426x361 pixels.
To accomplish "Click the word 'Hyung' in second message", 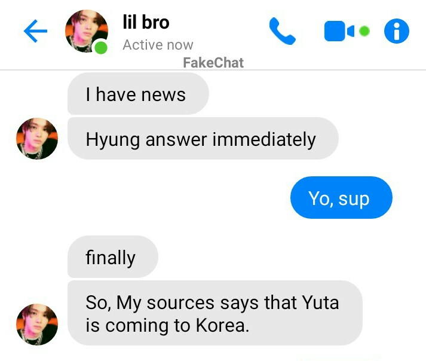I will (112, 140).
